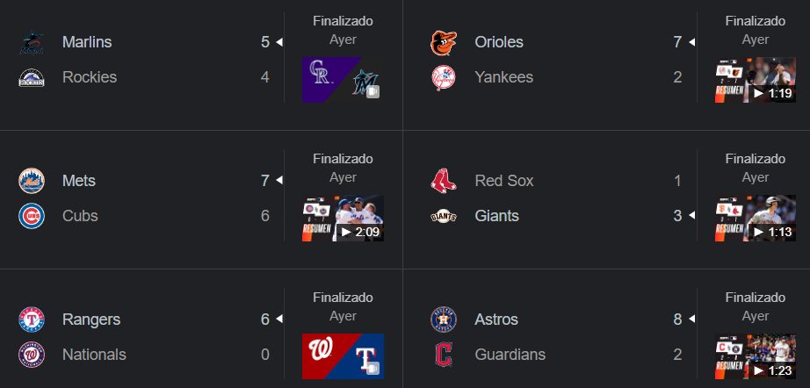Click the Rockies team logo
The height and width of the screenshot is (388, 810).
point(32,77)
